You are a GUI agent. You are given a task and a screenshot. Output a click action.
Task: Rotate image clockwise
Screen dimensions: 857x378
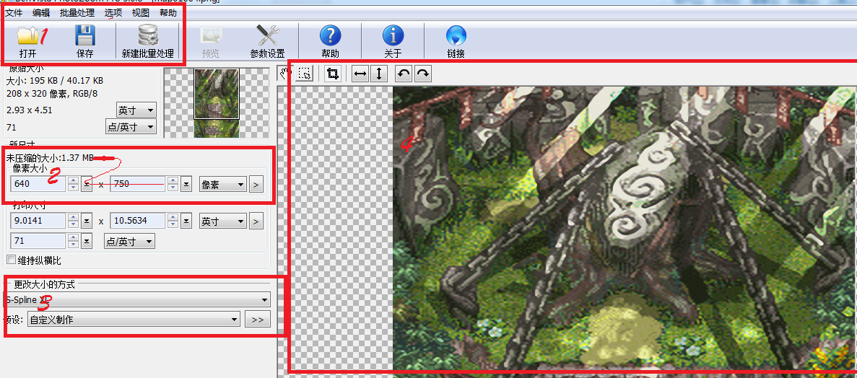coord(423,74)
